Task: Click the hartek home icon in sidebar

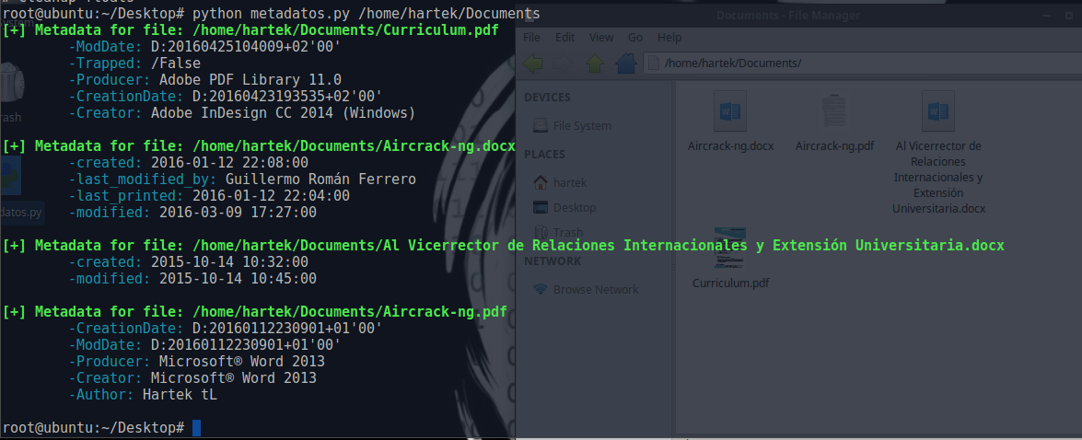Action: [x=541, y=183]
